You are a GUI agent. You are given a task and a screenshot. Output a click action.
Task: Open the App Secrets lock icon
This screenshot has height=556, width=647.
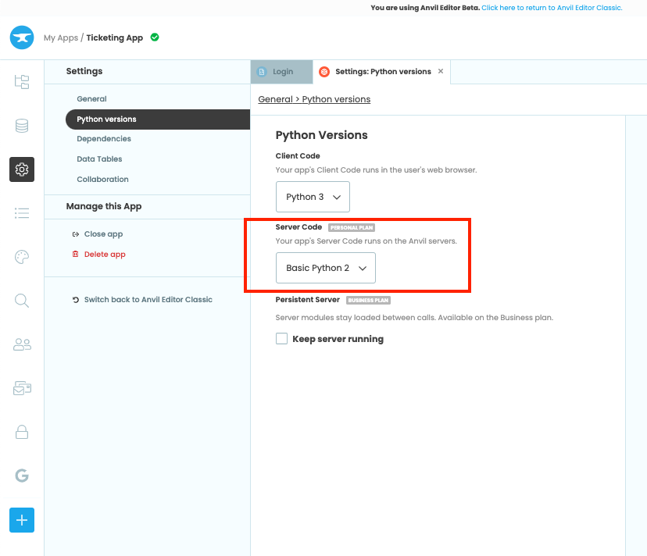tap(21, 432)
